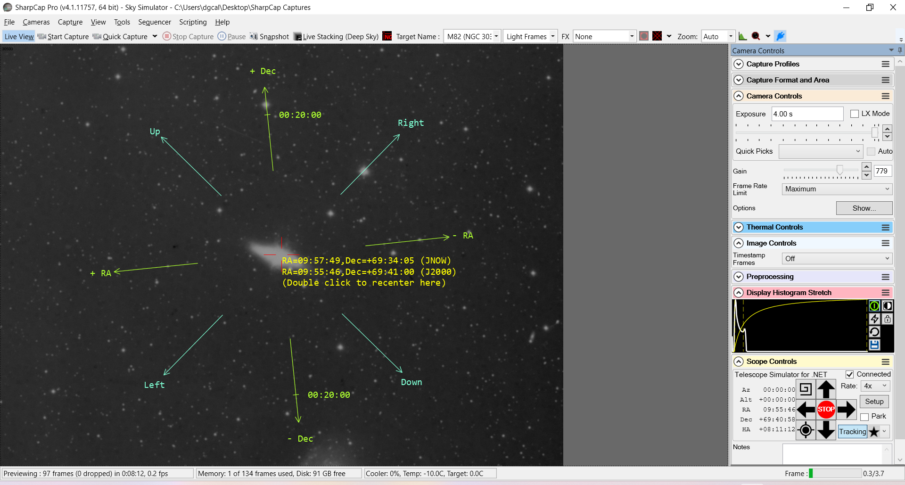Move the scope down with arrow button
This screenshot has width=905, height=485.
(x=826, y=430)
